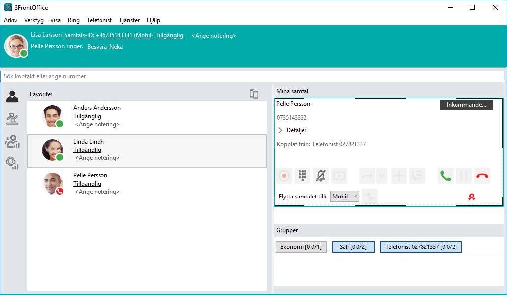Image resolution: width=507 pixels, height=295 pixels.
Task: Click the Inkommande... status button
Action: 466,105
